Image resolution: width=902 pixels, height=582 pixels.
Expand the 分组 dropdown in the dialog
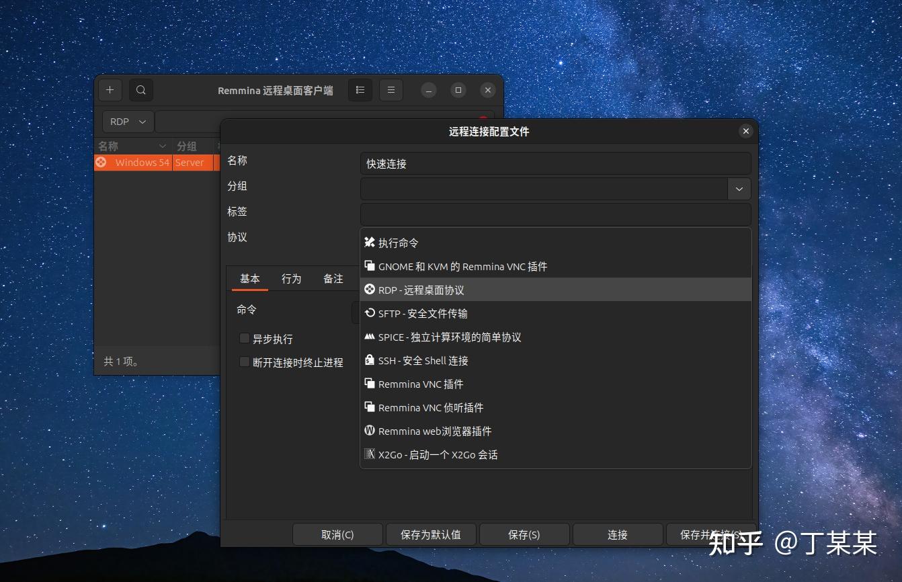pos(738,189)
